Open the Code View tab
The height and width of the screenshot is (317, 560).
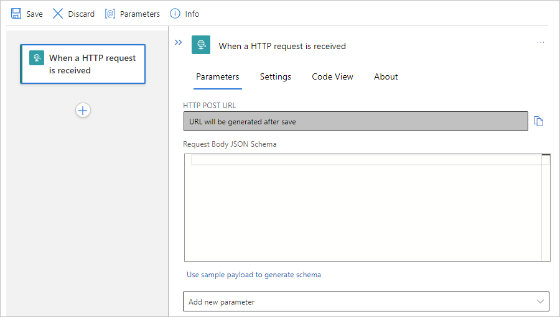point(332,76)
